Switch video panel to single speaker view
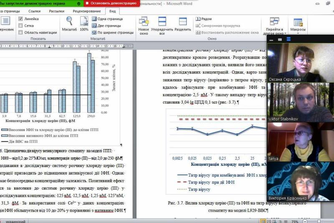 coord(280,39)
